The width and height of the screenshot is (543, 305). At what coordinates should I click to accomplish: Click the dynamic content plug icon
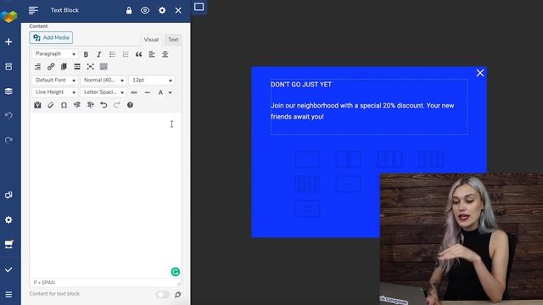178,294
